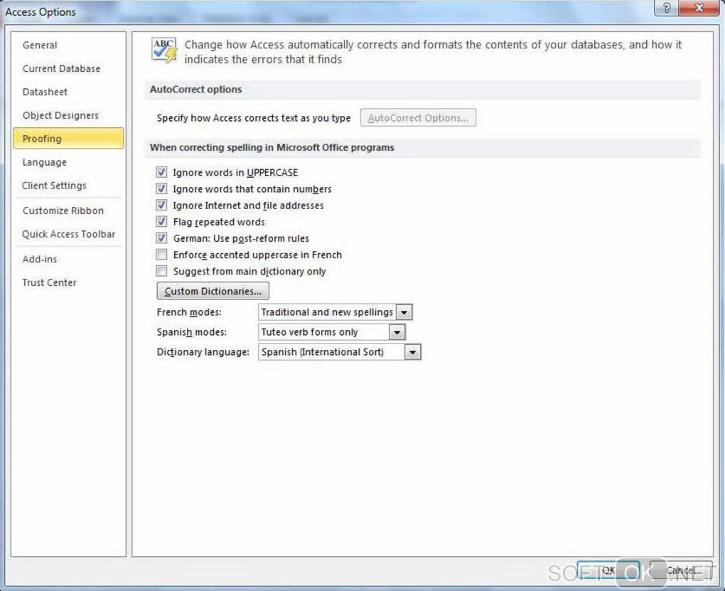Show the Add-ins page

click(68, 259)
